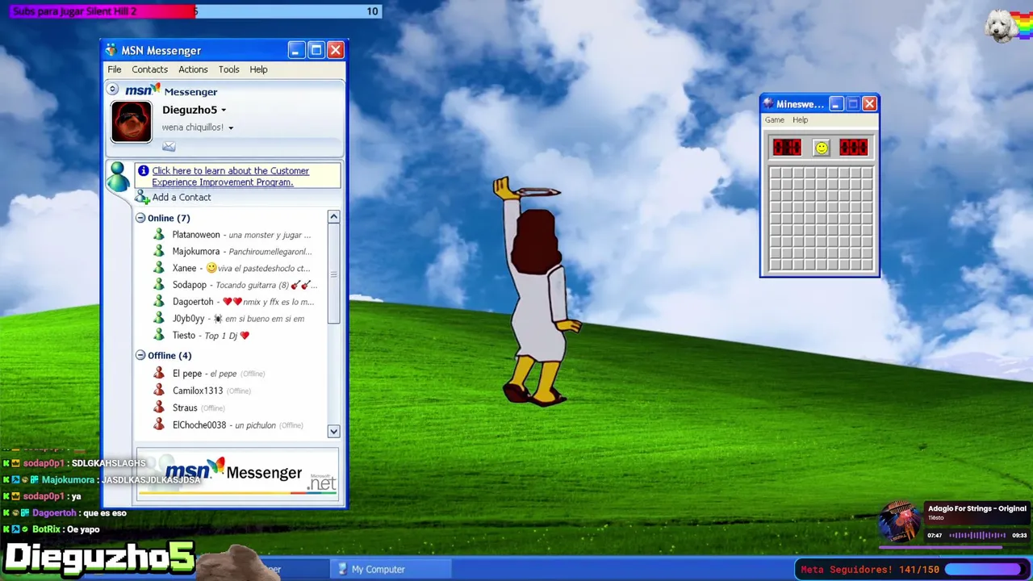Open the Actions menu
This screenshot has width=1033, height=581.
tap(193, 69)
